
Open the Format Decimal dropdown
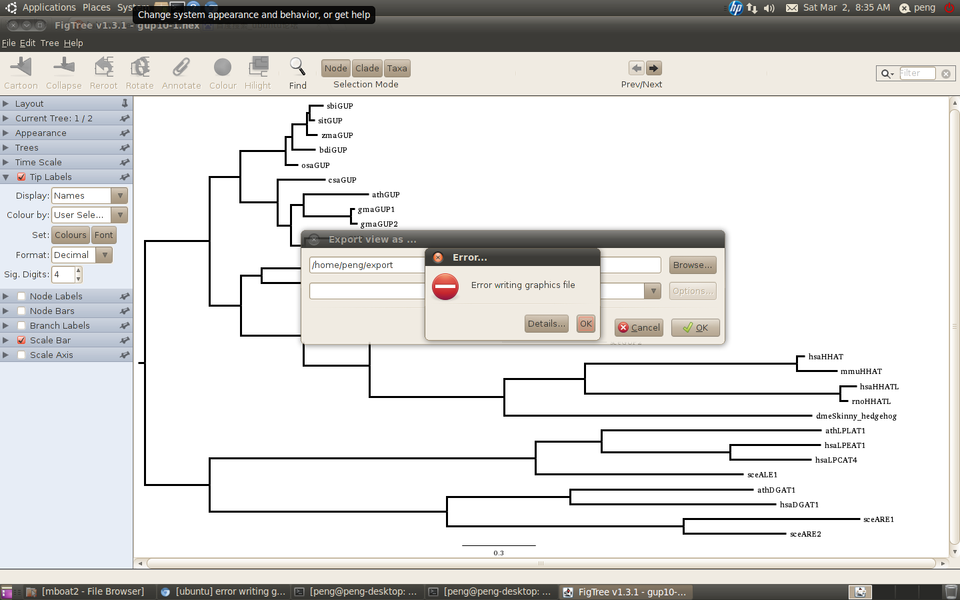(x=82, y=255)
